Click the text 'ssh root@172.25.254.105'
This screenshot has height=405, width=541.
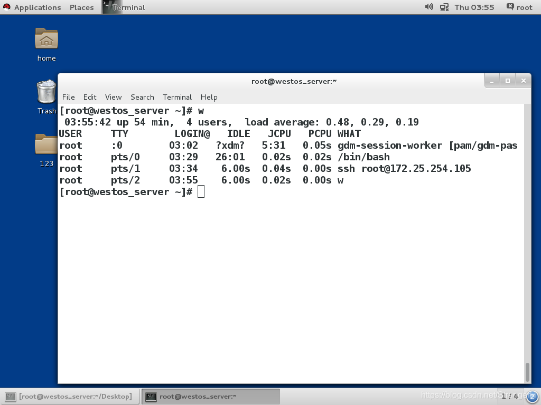click(x=404, y=169)
